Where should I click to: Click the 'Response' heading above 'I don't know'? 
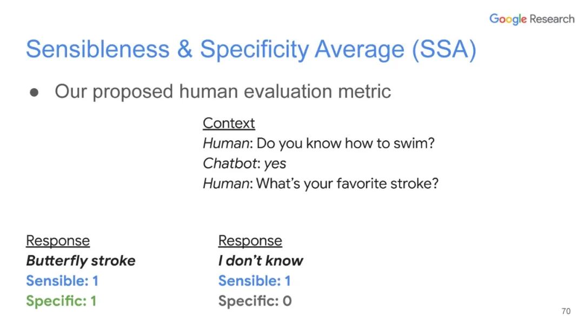(x=250, y=240)
